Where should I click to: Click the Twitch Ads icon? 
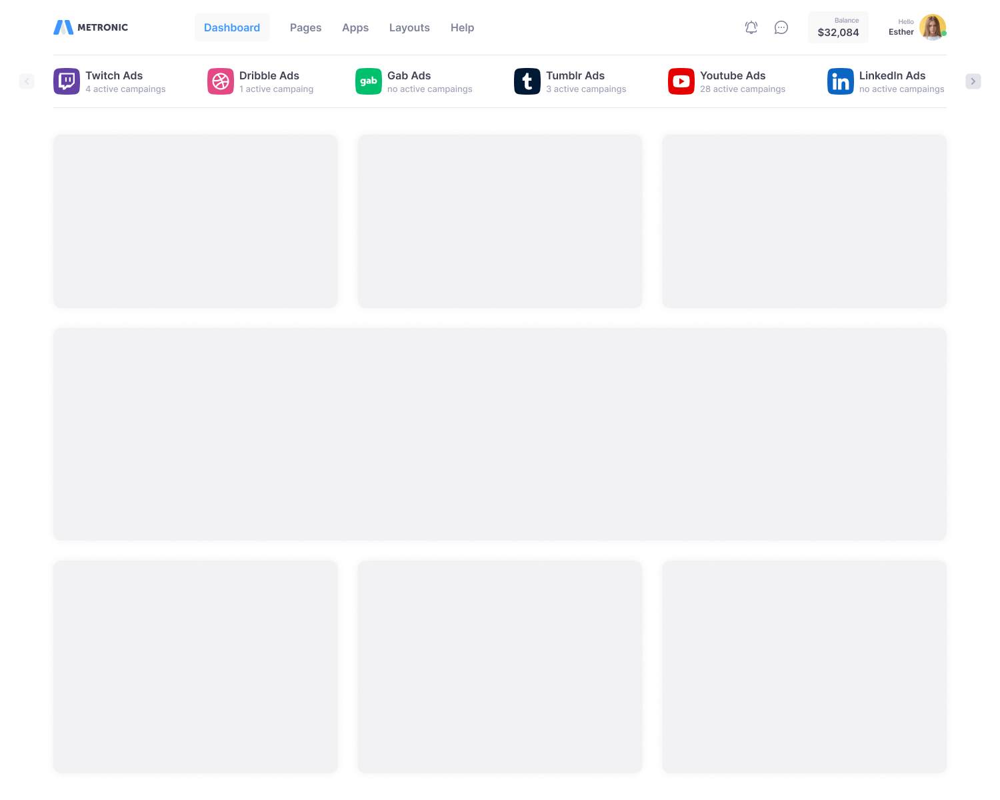pos(67,81)
